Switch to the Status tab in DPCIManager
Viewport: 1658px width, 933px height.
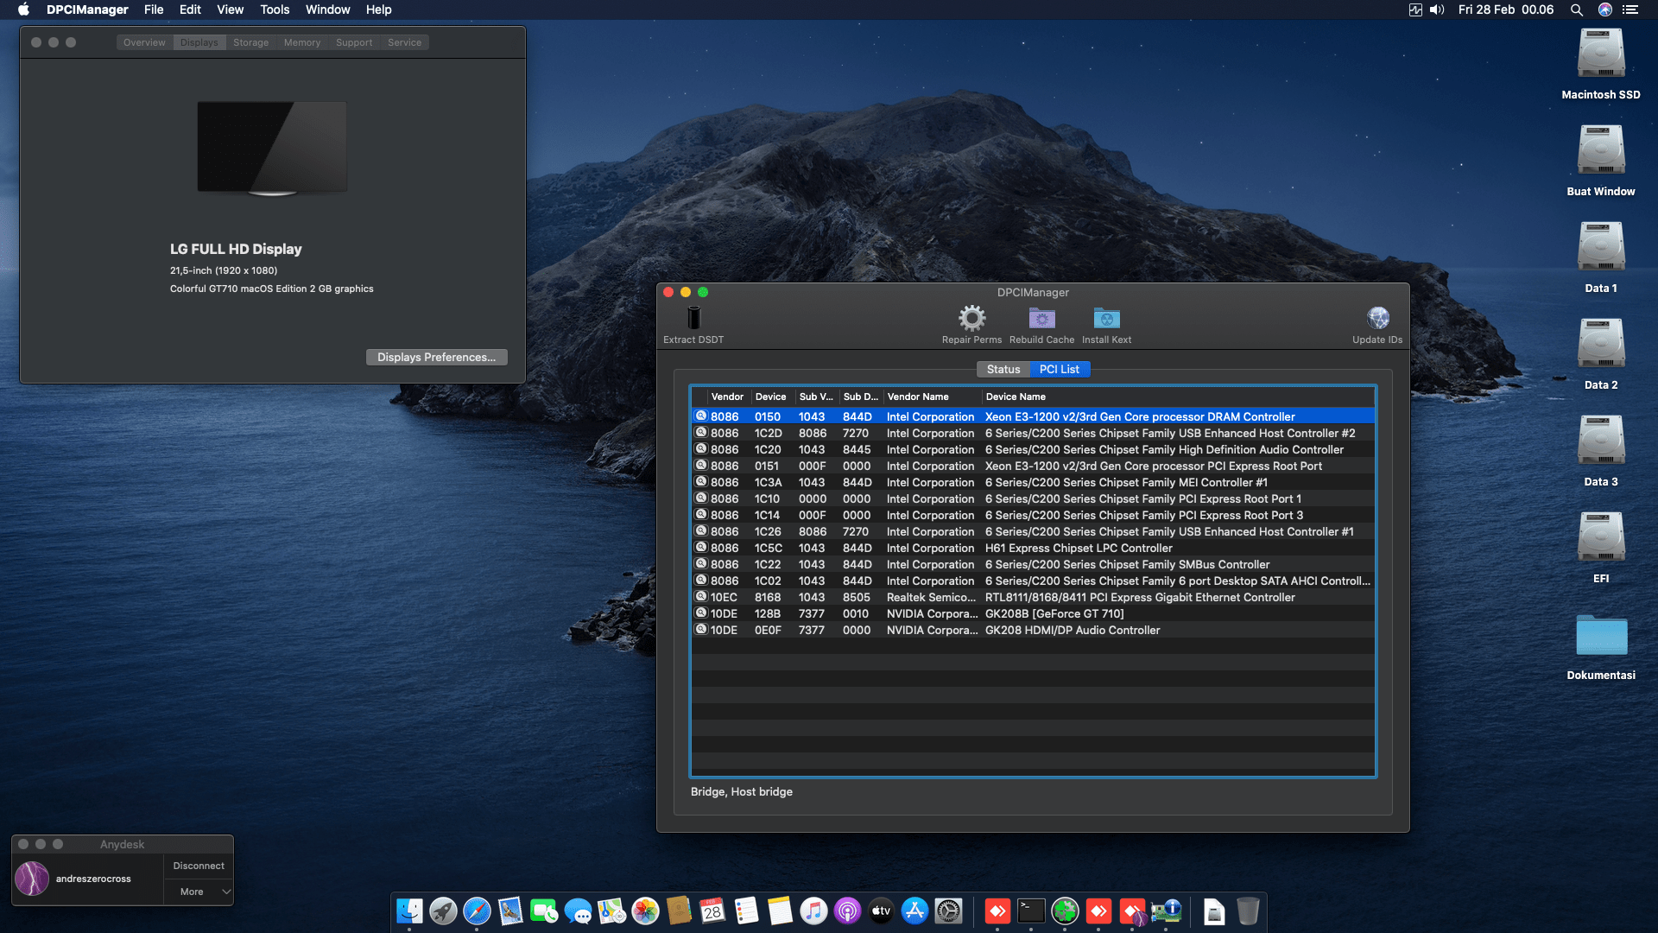pos(1003,369)
